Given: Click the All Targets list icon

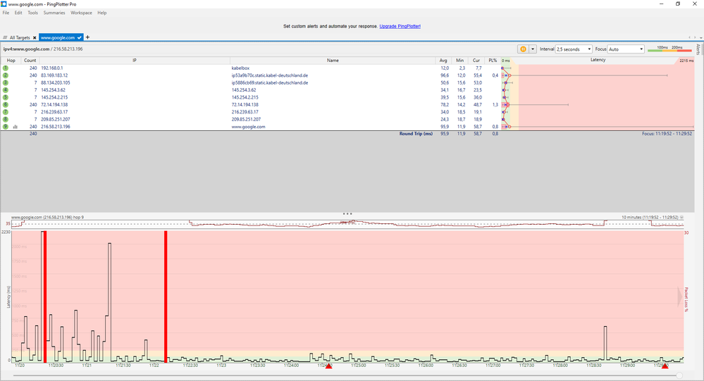Looking at the screenshot, I should (x=5, y=38).
